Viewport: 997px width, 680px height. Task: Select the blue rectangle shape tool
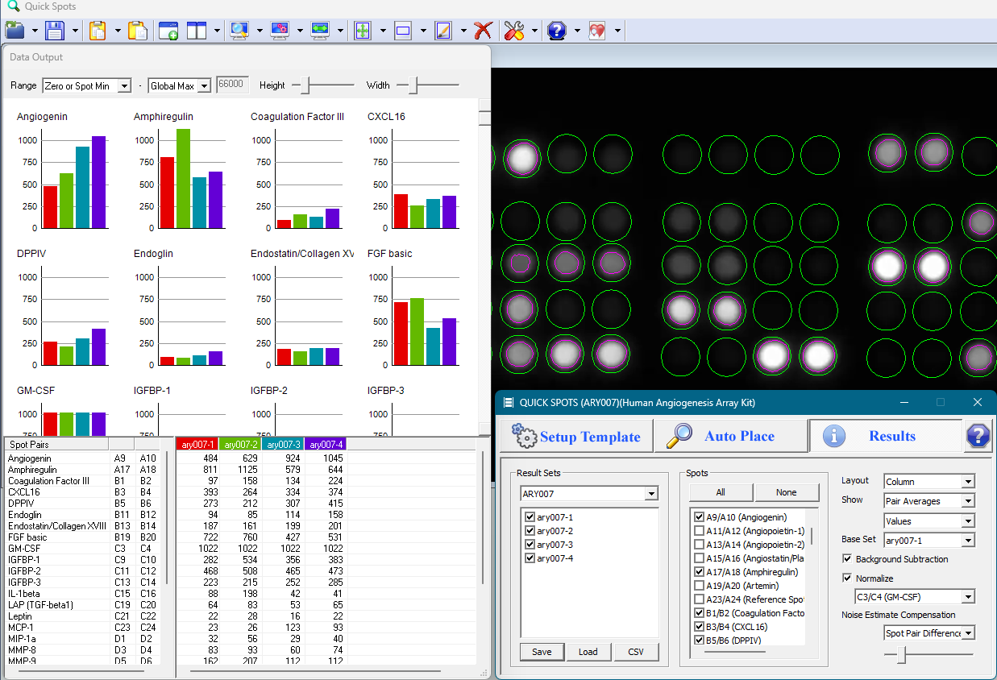point(403,31)
